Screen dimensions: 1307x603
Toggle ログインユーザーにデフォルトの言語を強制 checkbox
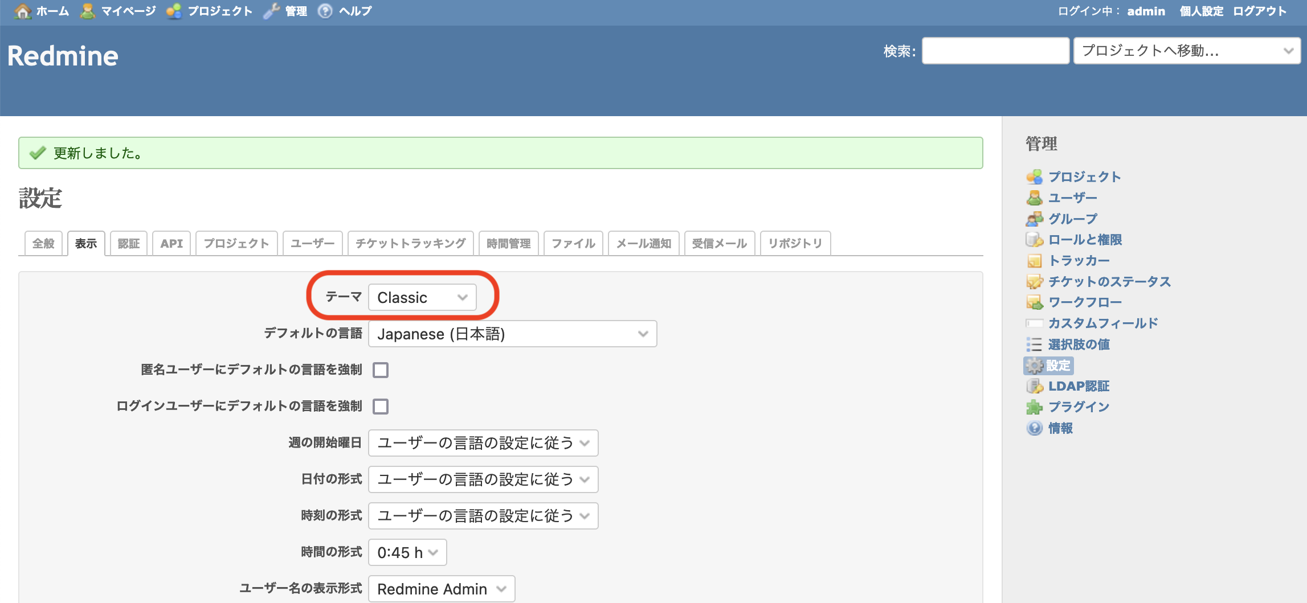tap(381, 407)
